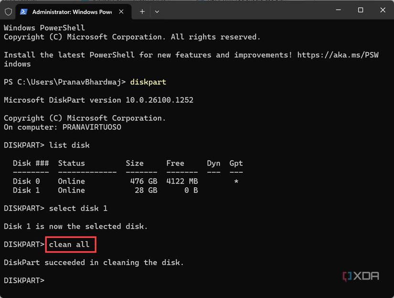Click the DiskPart succeeded confirmation message

[93, 262]
